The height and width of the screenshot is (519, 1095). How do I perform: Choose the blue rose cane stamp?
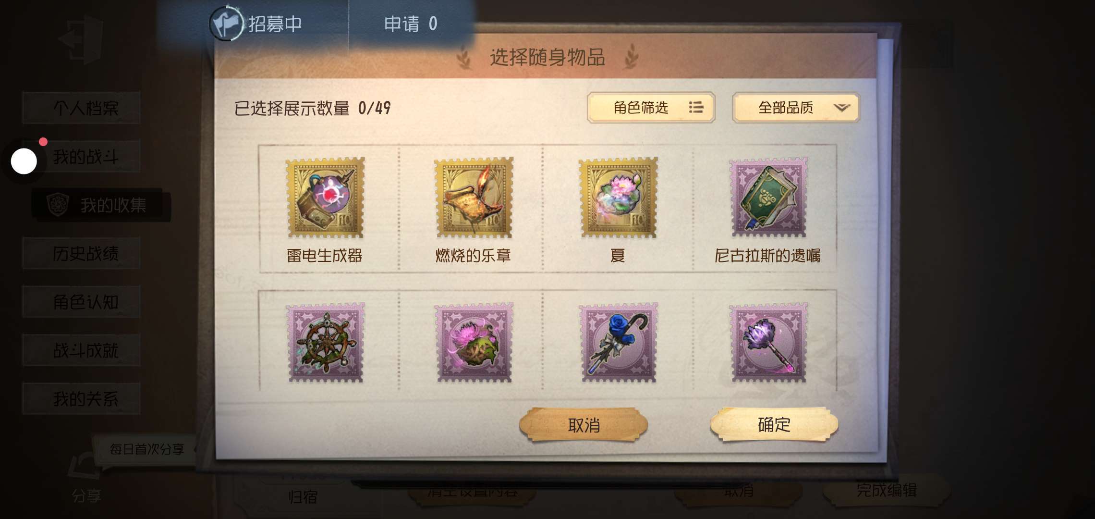(x=618, y=343)
